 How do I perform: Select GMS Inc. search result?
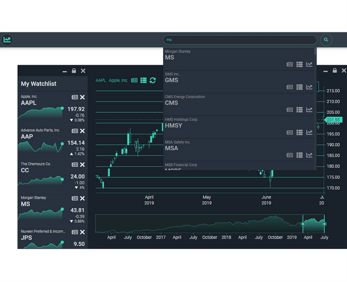pos(239,82)
